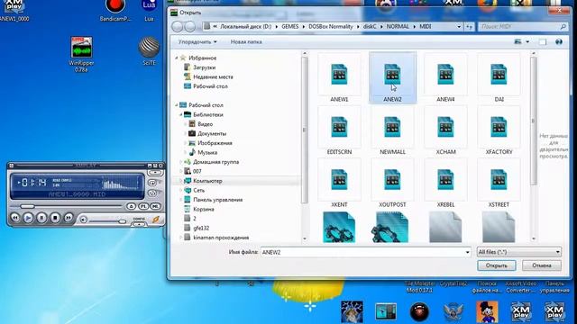The image size is (577, 324).
Task: Select the ANEW1 file
Action: tap(339, 78)
